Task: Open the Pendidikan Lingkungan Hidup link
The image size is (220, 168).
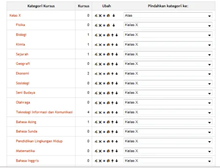Action: (x=39, y=141)
